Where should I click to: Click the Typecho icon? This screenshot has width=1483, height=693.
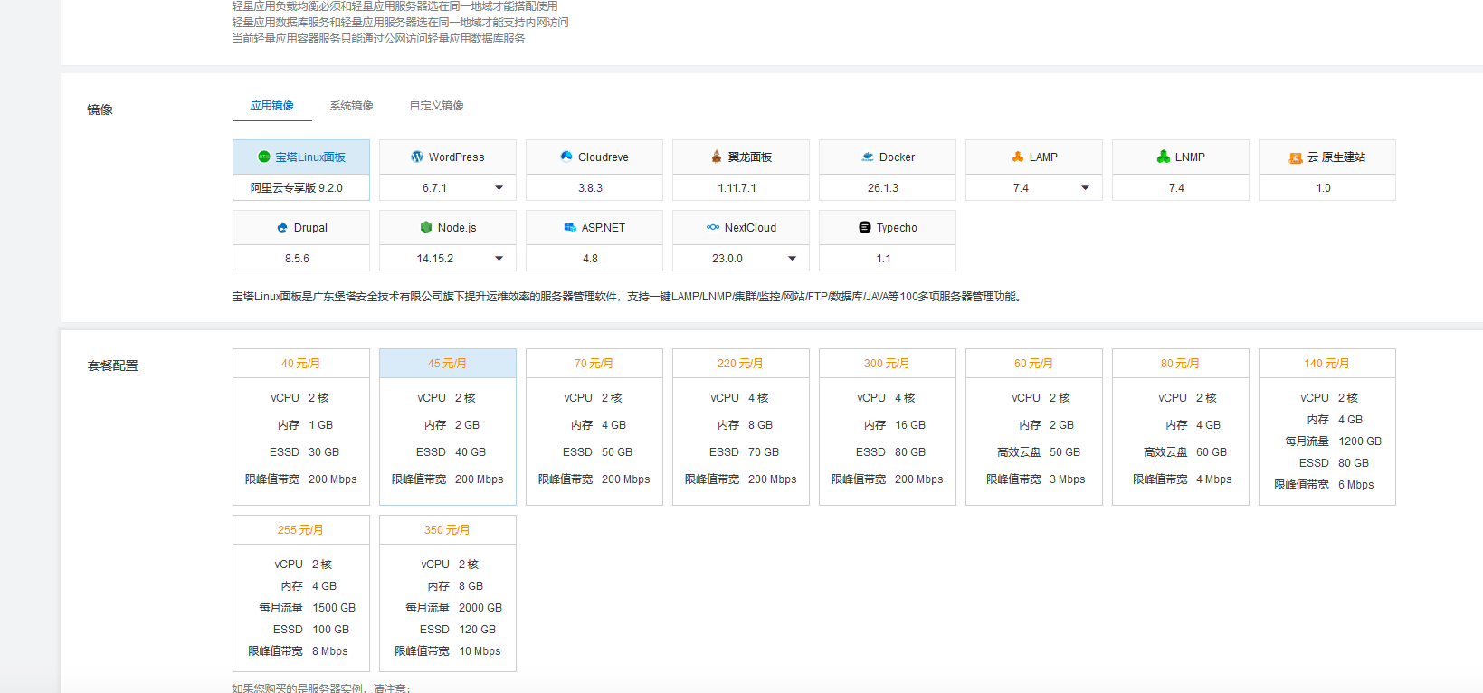click(x=865, y=227)
